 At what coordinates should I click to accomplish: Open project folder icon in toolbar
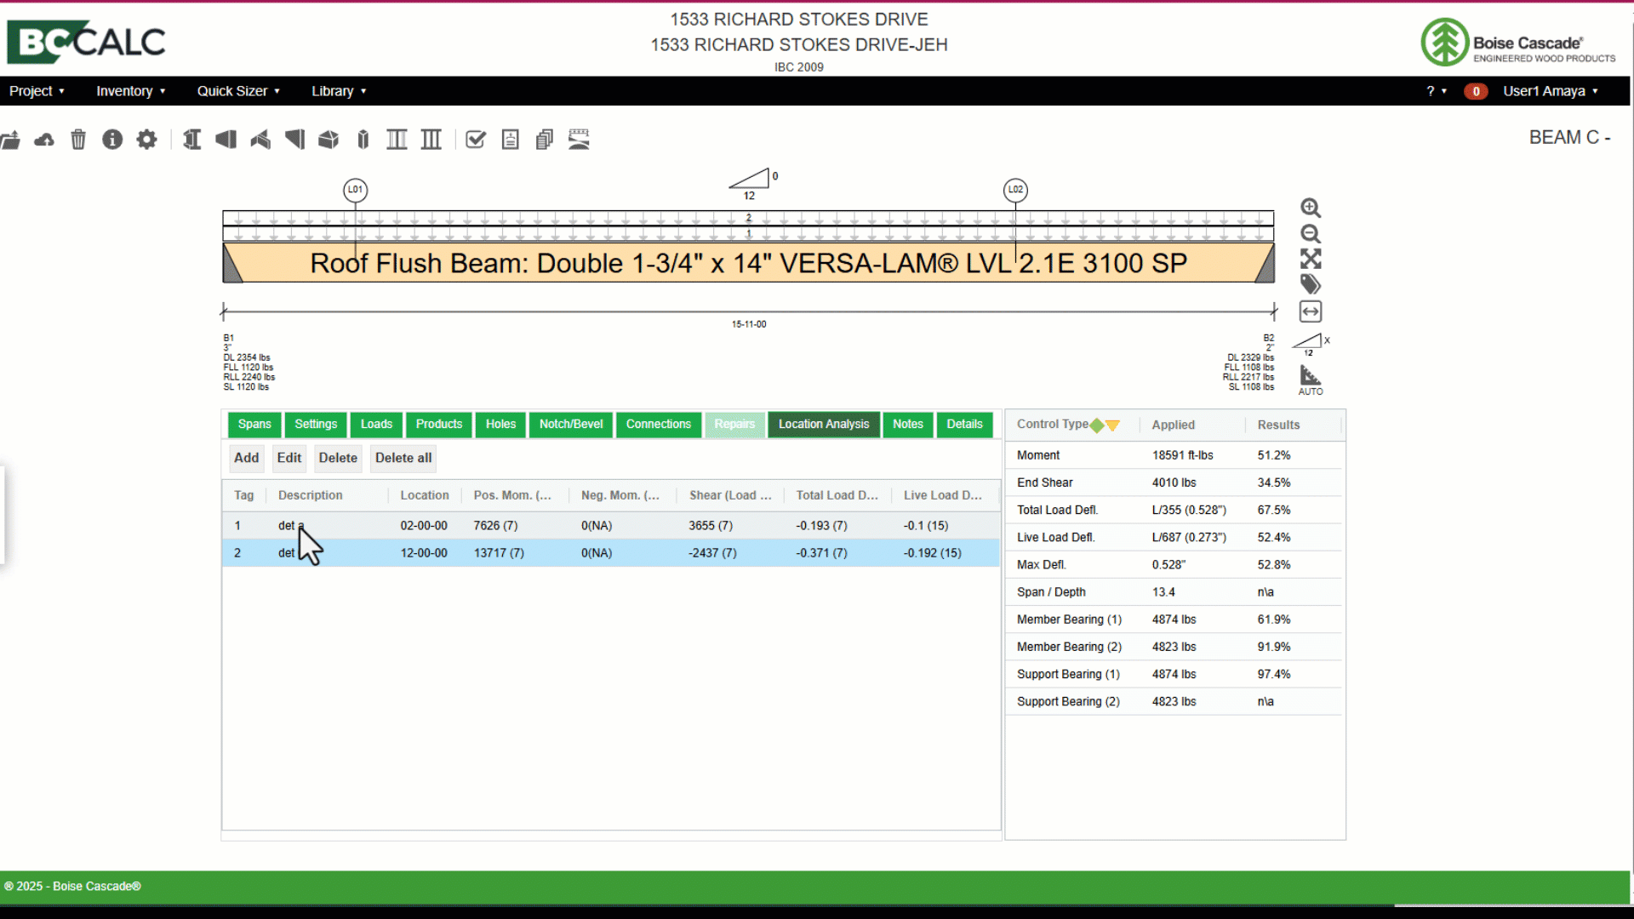tap(10, 140)
